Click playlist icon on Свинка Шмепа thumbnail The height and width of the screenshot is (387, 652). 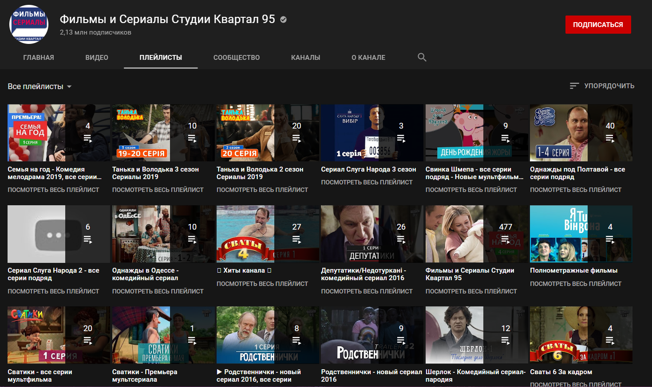click(506, 139)
